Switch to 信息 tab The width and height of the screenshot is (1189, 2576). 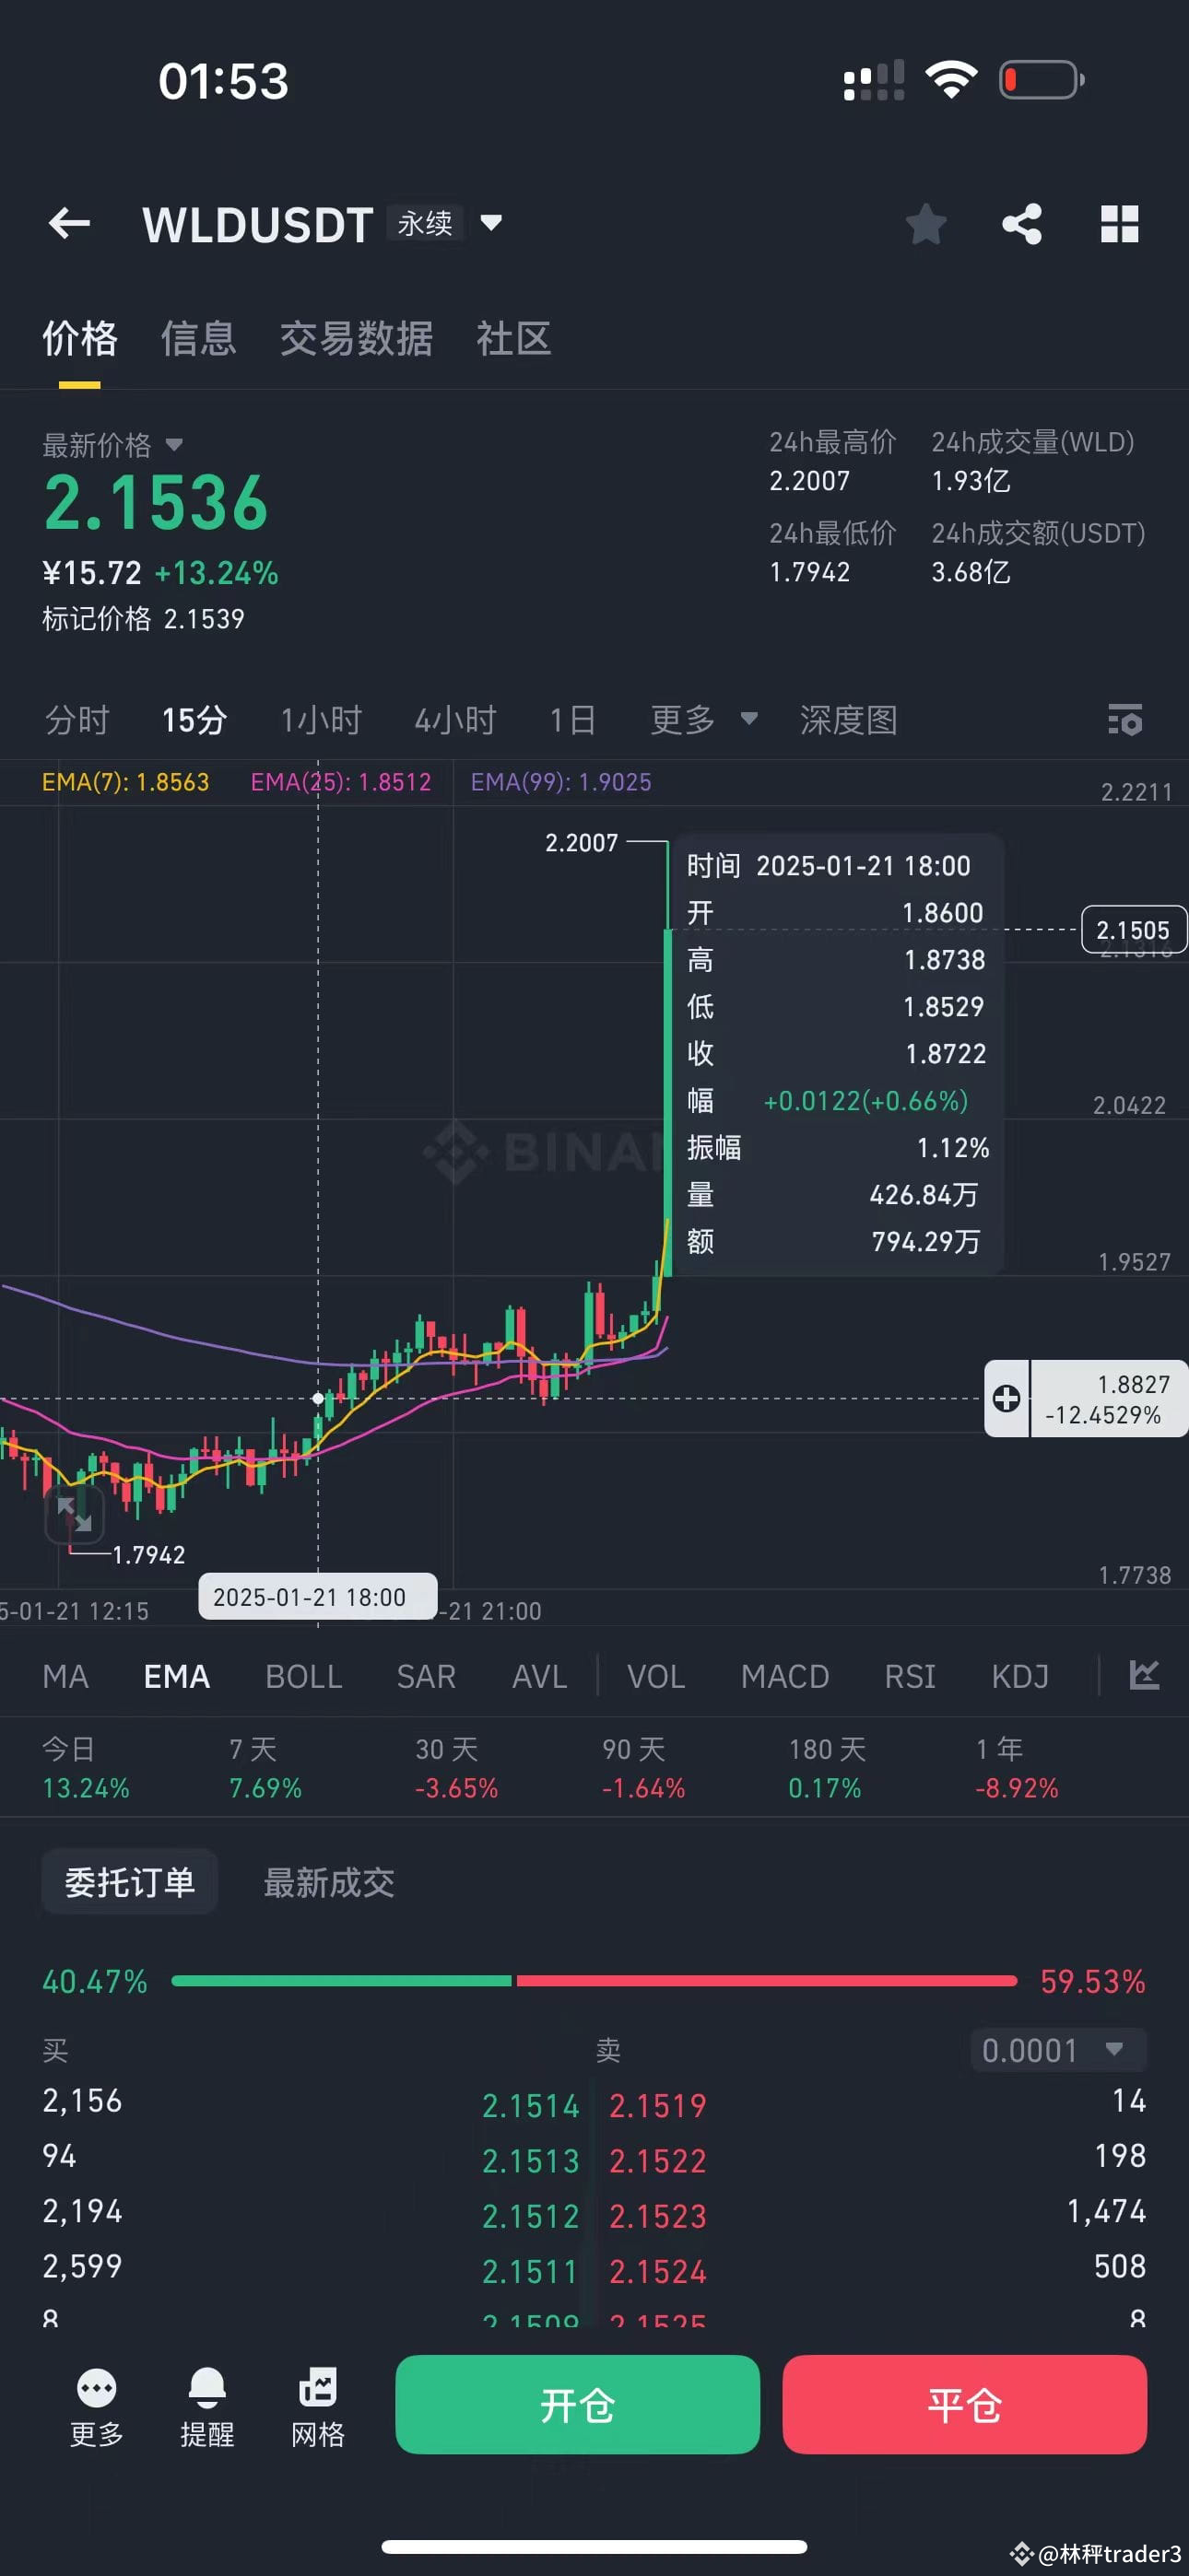point(198,338)
